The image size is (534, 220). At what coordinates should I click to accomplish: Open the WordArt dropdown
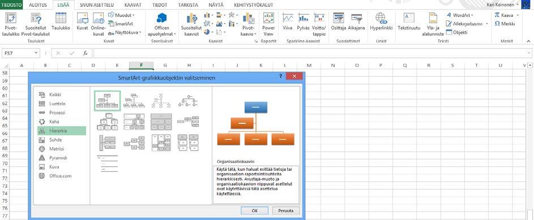pyautogui.click(x=460, y=15)
